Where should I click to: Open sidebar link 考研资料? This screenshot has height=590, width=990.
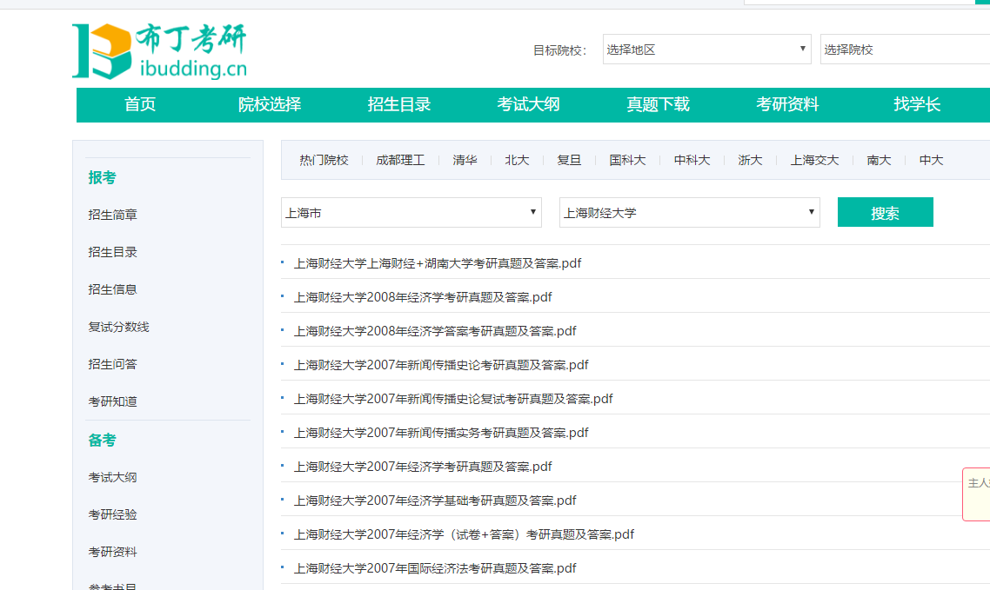112,552
